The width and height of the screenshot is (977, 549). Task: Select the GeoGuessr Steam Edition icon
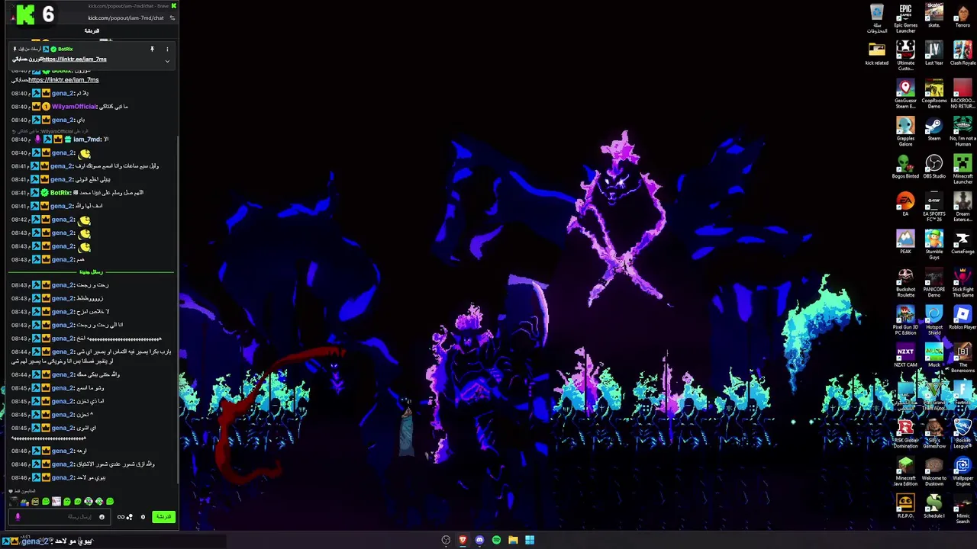click(x=905, y=95)
